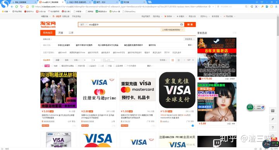Sort results by 销量
The width and height of the screenshot is (279, 150).
pyautogui.click(x=57, y=60)
